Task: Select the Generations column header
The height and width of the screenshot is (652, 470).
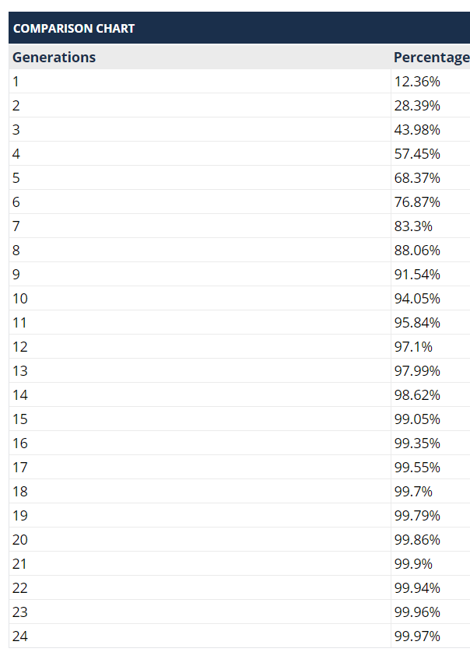Action: 54,58
